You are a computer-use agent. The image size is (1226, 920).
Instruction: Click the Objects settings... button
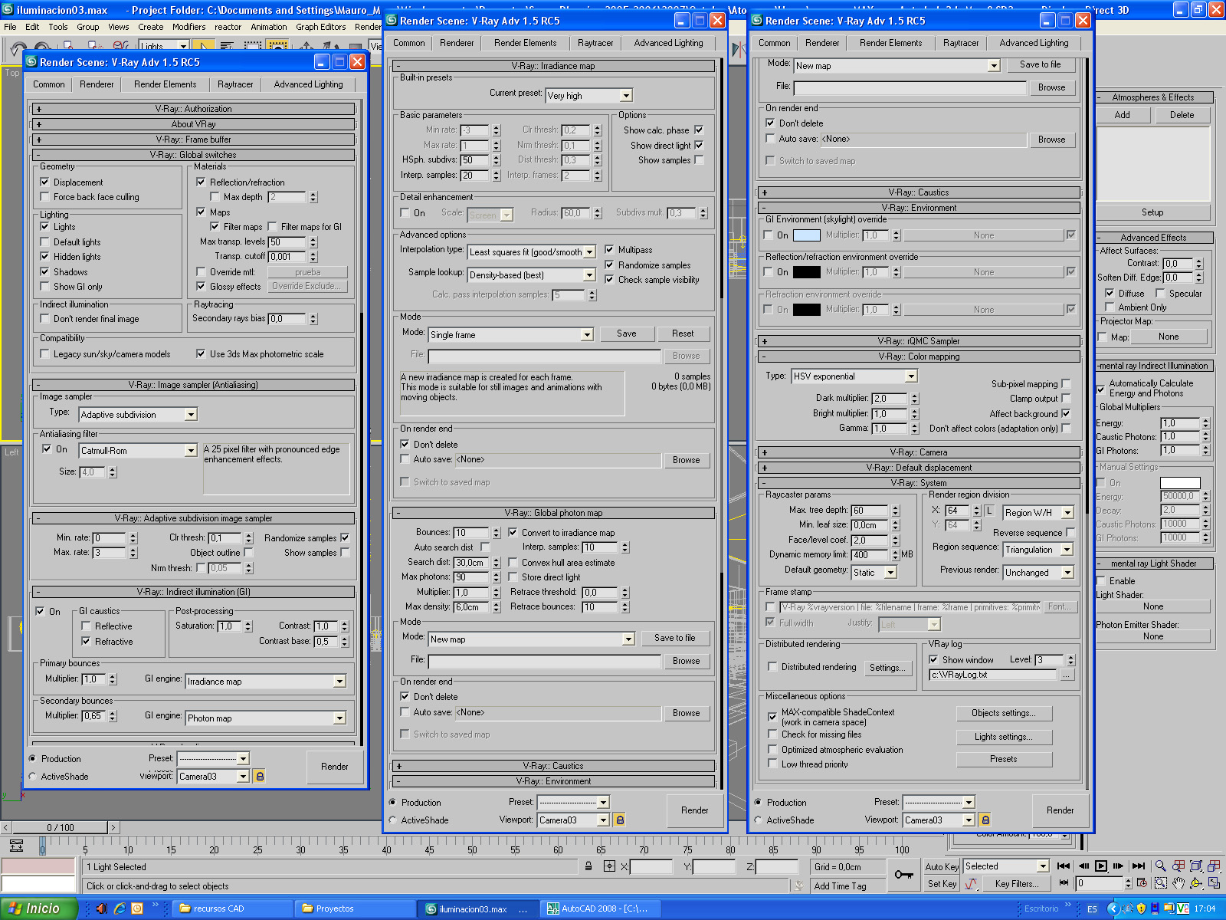coord(1004,713)
